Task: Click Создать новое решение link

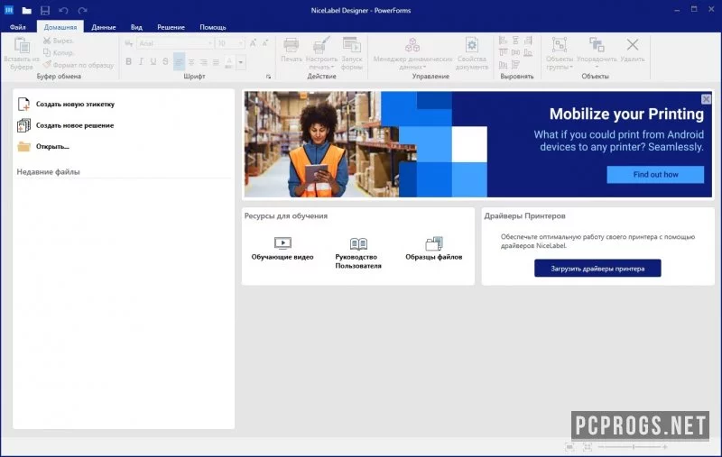Action: pyautogui.click(x=65, y=125)
